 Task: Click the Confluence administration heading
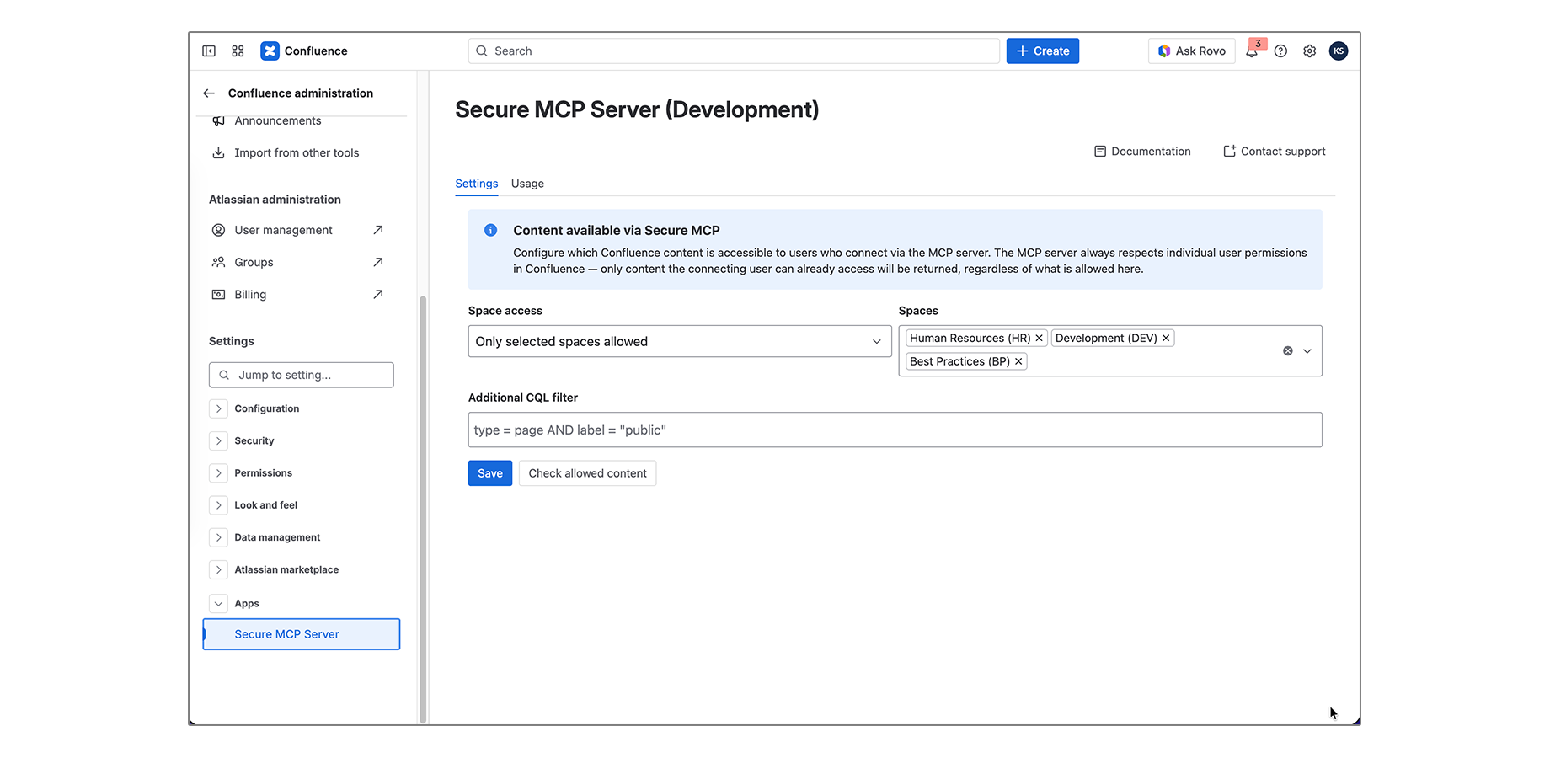click(x=300, y=93)
